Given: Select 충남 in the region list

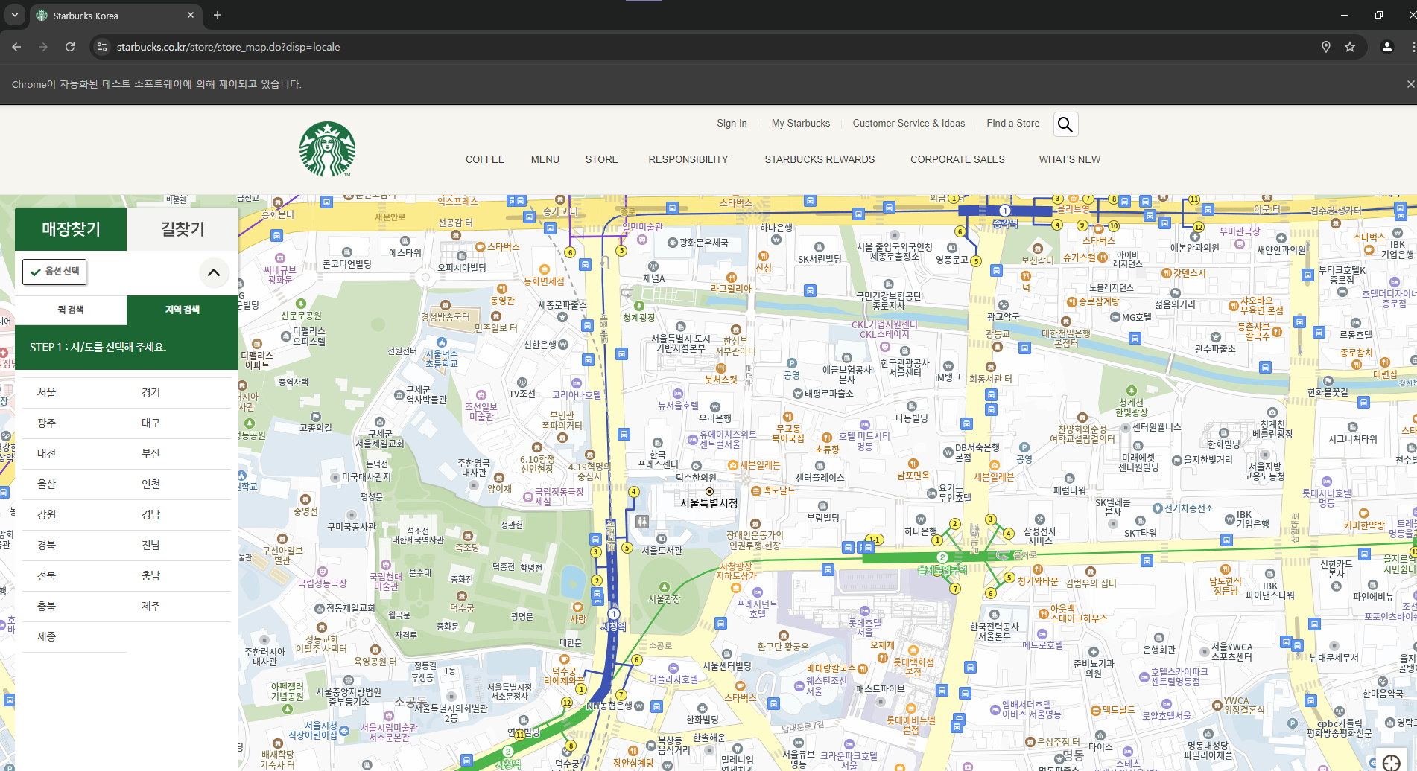Looking at the screenshot, I should (x=151, y=576).
